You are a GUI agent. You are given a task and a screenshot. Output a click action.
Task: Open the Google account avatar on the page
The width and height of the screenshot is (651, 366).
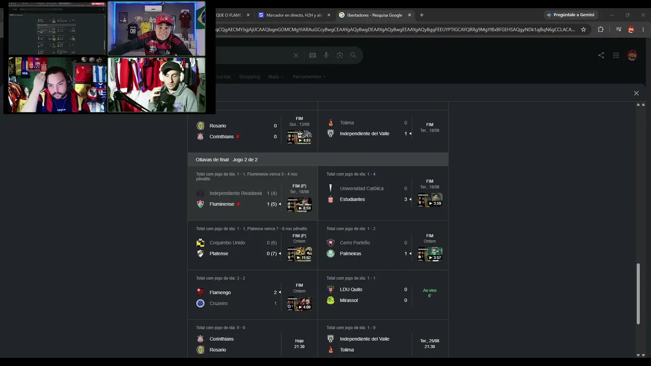pyautogui.click(x=632, y=55)
